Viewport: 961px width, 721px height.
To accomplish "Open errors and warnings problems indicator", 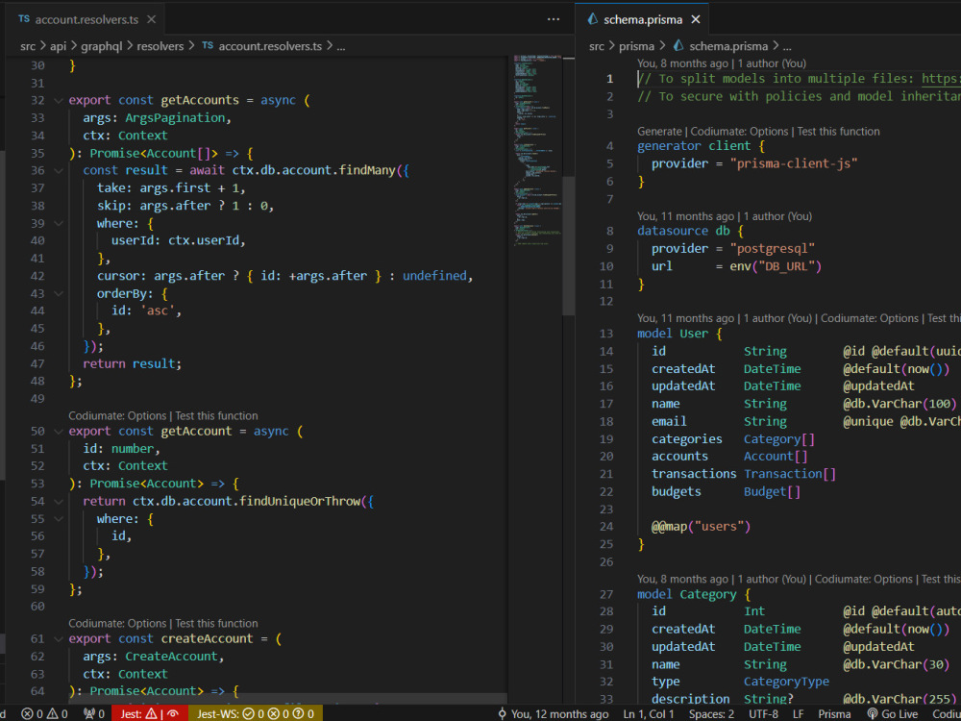I will click(44, 713).
